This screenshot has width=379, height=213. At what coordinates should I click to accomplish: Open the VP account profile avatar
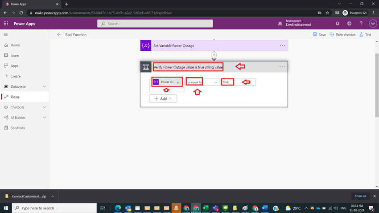click(373, 24)
